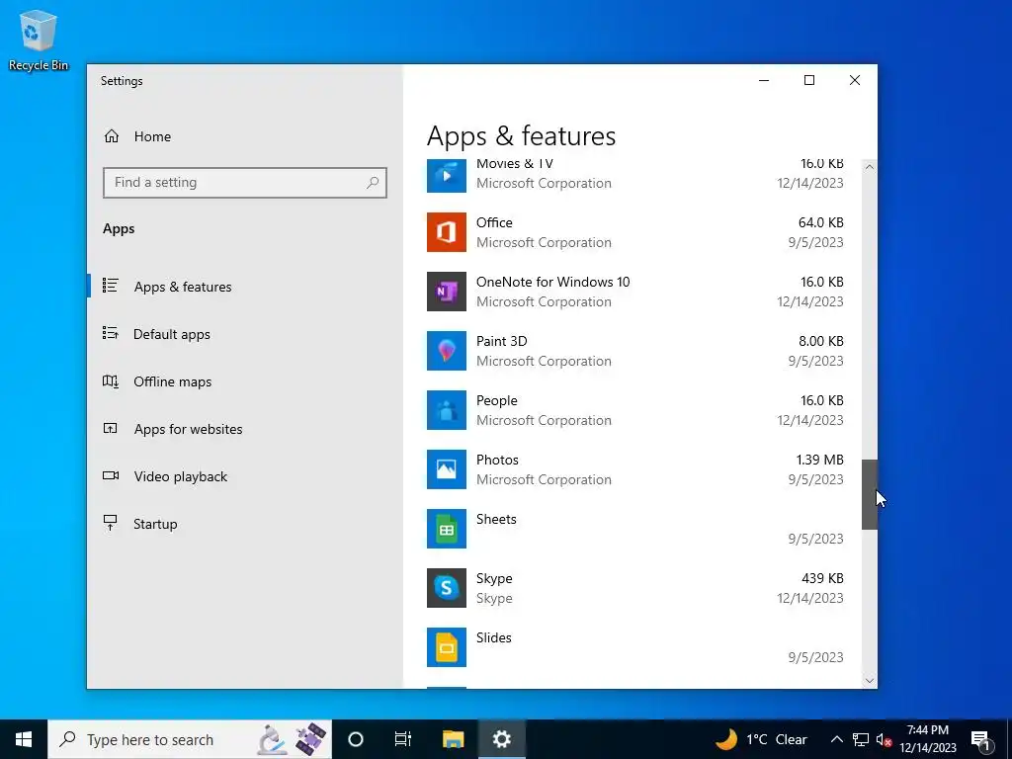The image size is (1012, 759).
Task: Click the Skype app icon
Action: click(x=446, y=588)
